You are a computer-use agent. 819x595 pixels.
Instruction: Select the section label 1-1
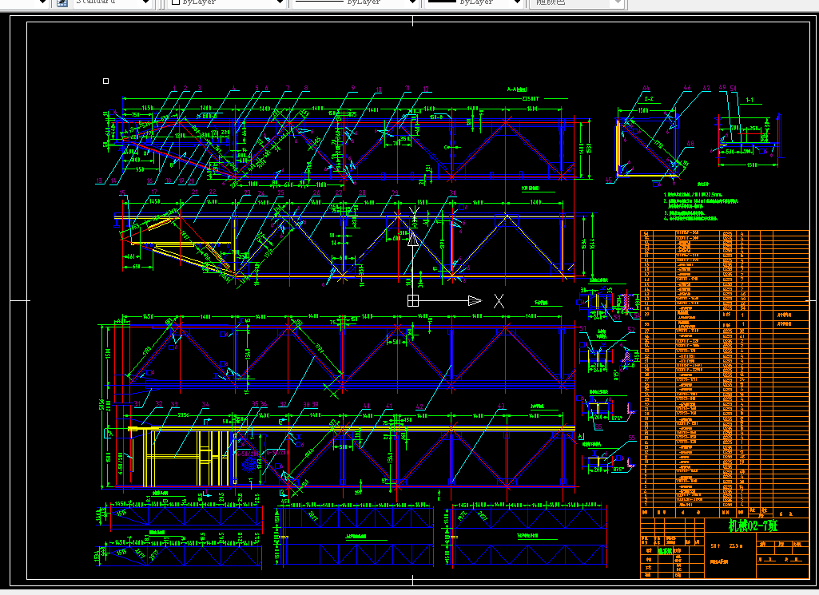tap(749, 100)
